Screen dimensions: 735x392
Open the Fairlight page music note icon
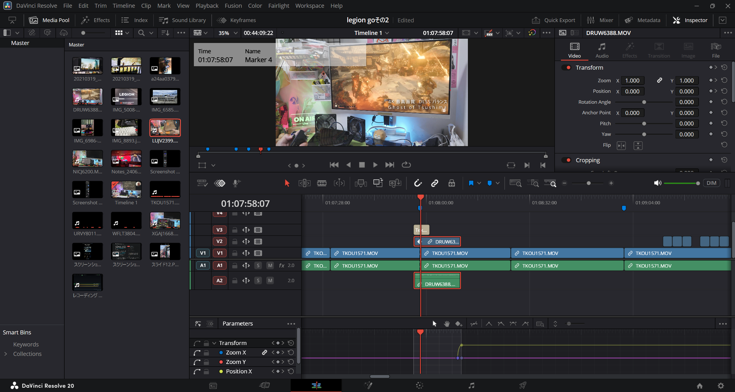point(471,385)
